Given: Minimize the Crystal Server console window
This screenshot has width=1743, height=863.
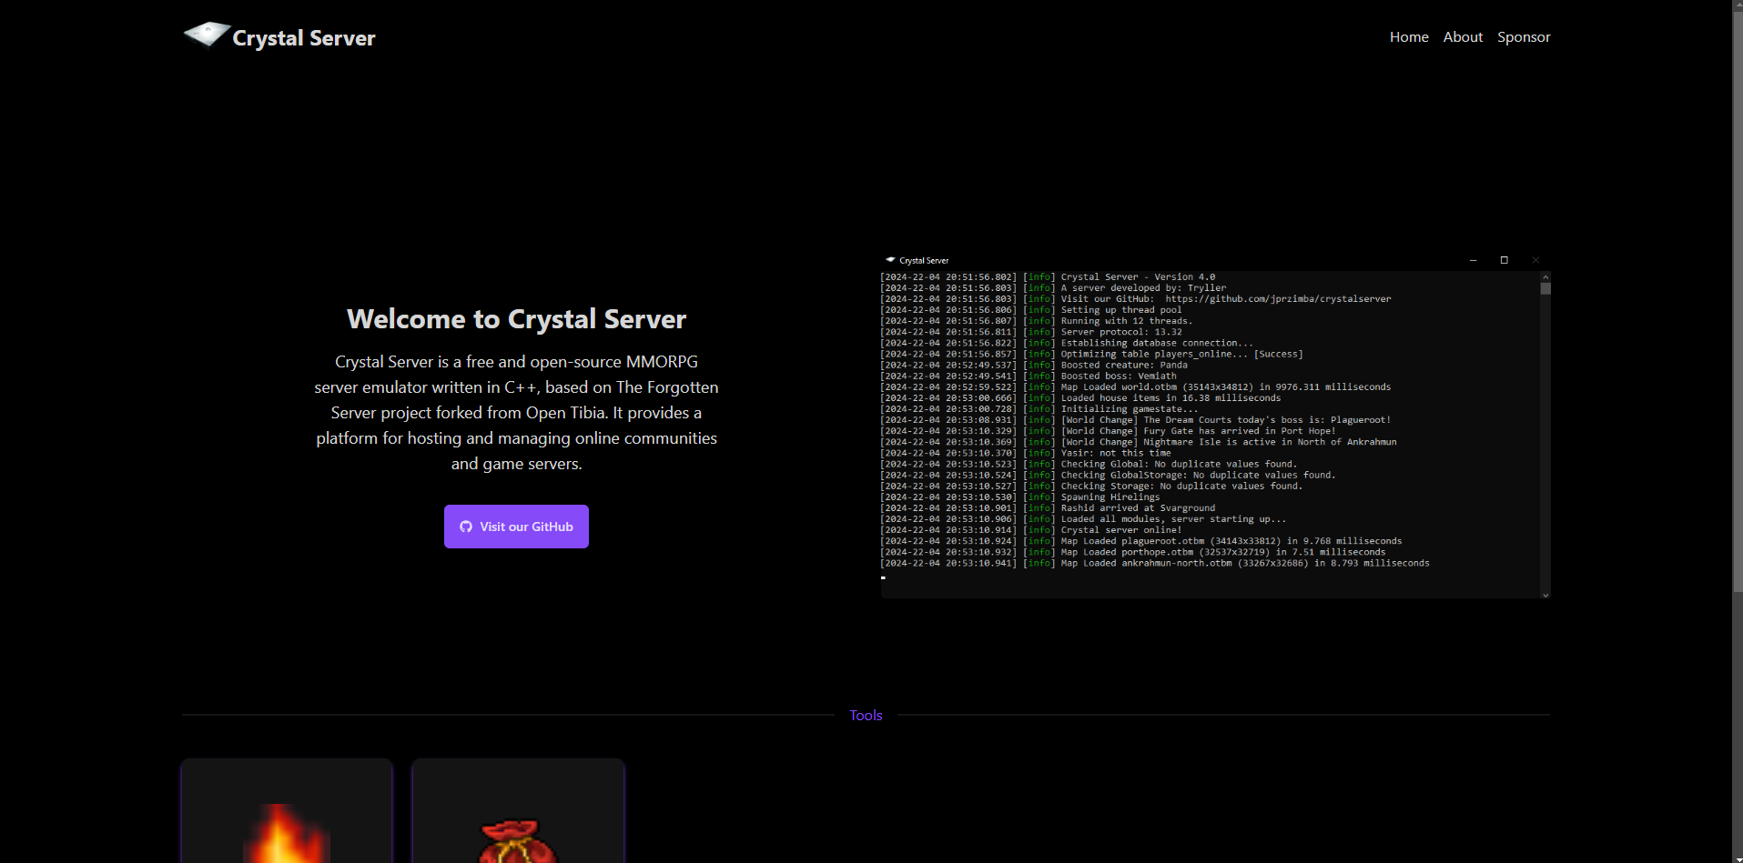Looking at the screenshot, I should 1473,260.
